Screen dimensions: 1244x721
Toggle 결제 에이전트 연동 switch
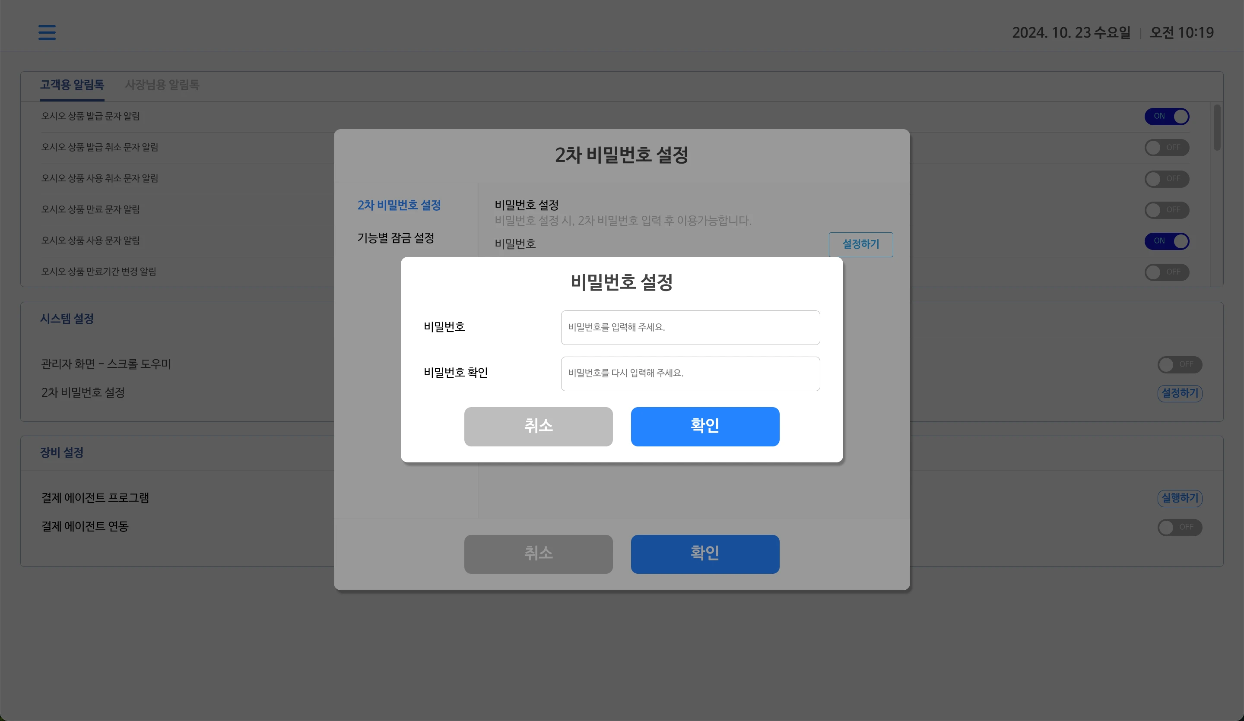tap(1179, 527)
